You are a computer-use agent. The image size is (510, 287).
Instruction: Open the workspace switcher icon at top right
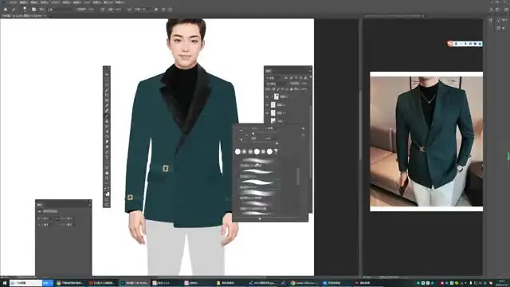497,10
